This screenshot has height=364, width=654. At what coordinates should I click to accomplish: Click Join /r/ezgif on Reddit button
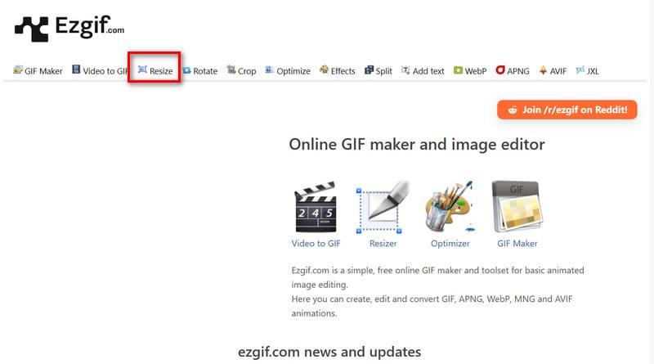coord(567,110)
